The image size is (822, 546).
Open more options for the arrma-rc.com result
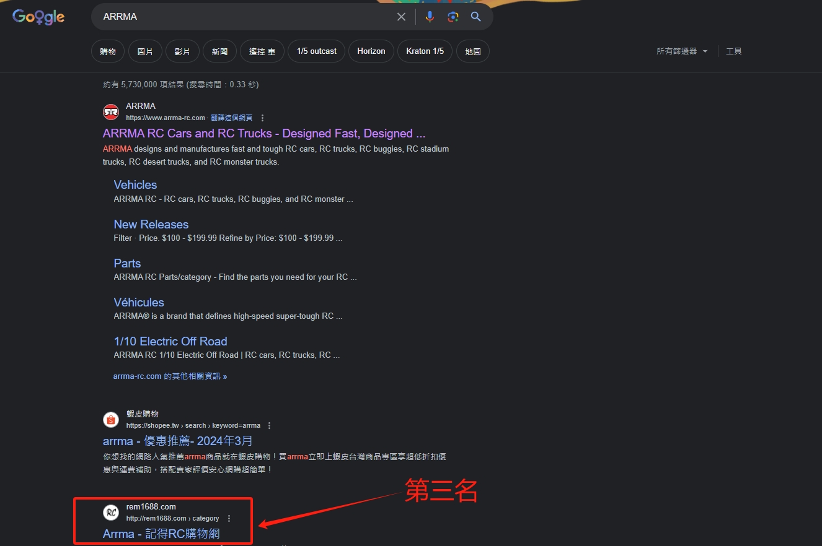pyautogui.click(x=262, y=118)
